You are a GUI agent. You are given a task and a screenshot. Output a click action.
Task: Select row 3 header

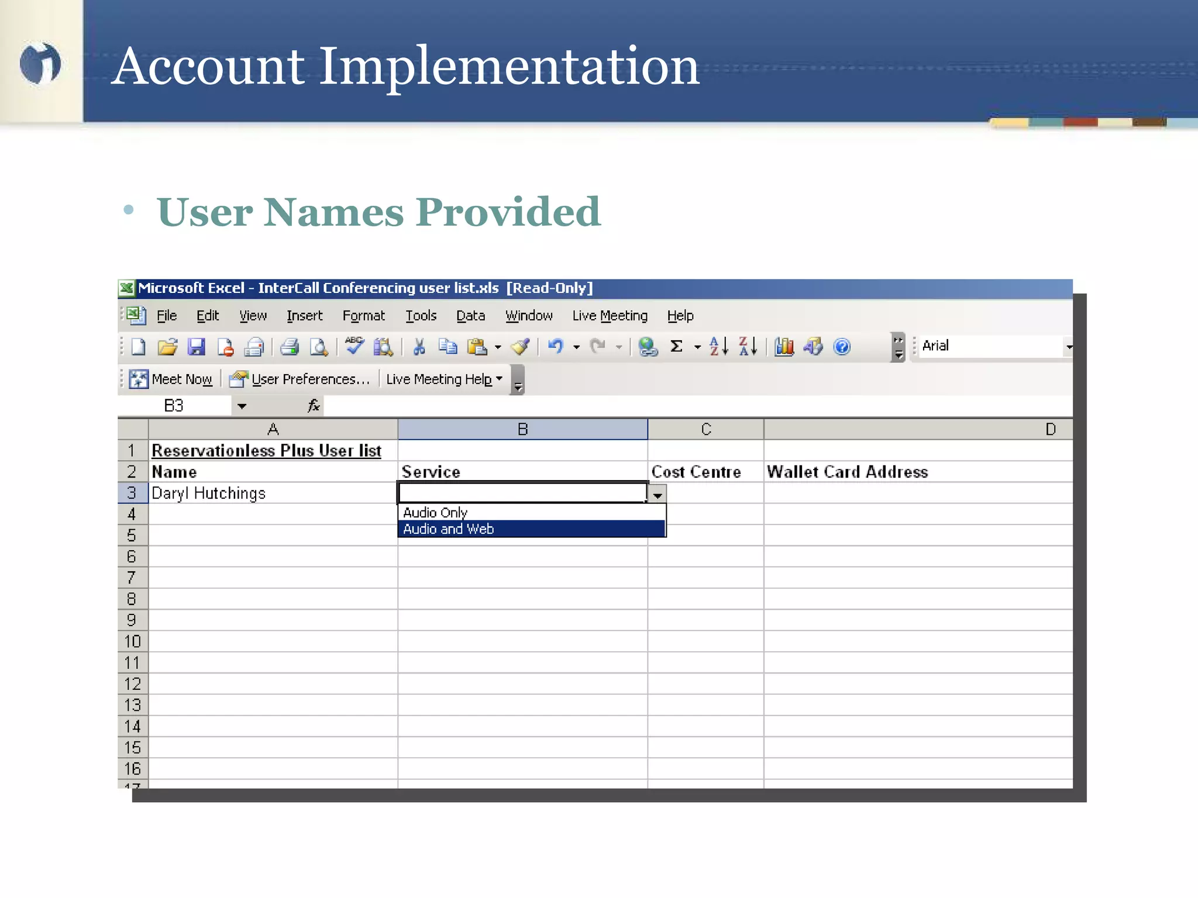(x=133, y=493)
